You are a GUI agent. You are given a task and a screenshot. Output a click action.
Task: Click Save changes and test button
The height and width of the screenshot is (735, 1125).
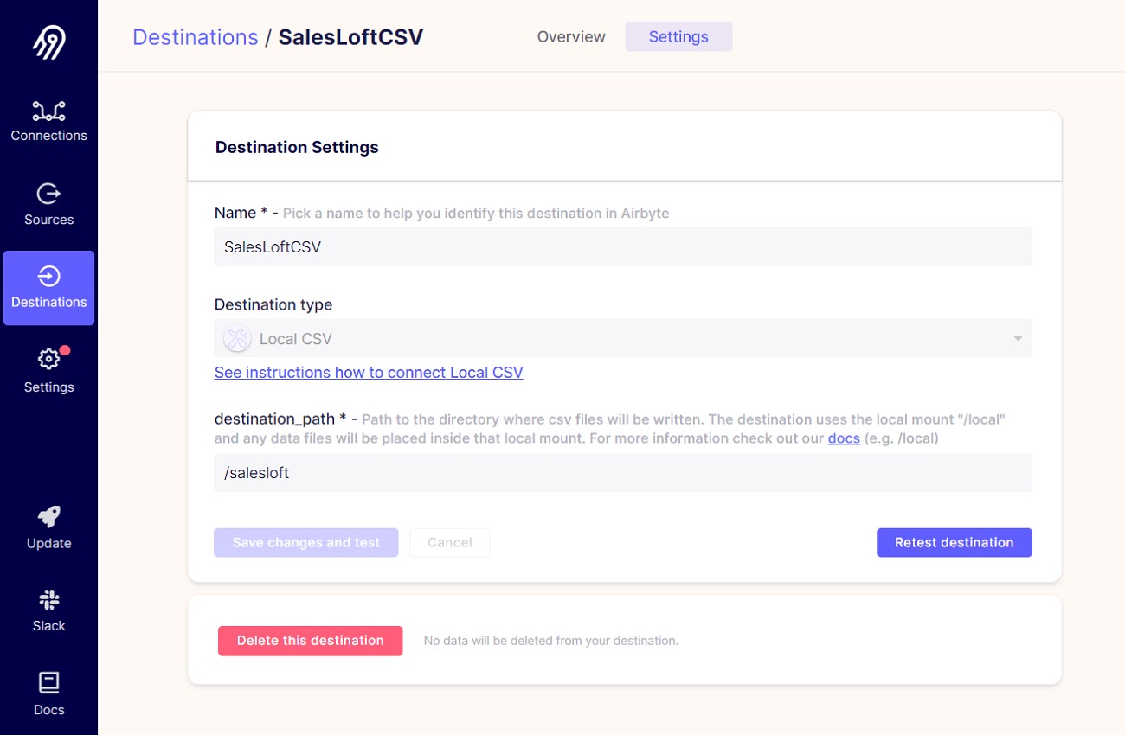pyautogui.click(x=306, y=543)
